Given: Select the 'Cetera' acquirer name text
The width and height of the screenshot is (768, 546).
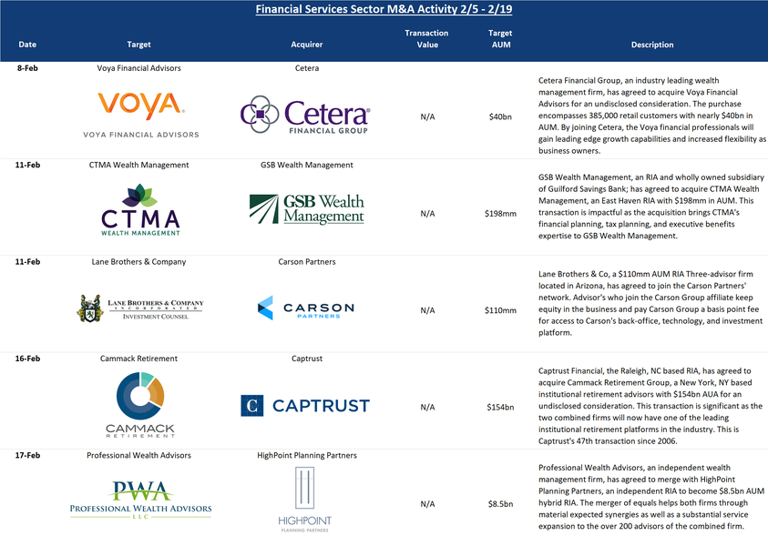Looking at the screenshot, I should (307, 68).
